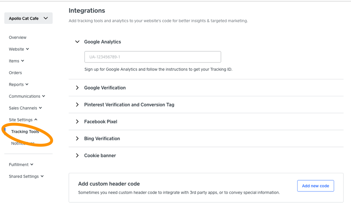The height and width of the screenshot is (208, 351).
Task: Expand the Shared Settings sidebar menu
Action: click(26, 176)
